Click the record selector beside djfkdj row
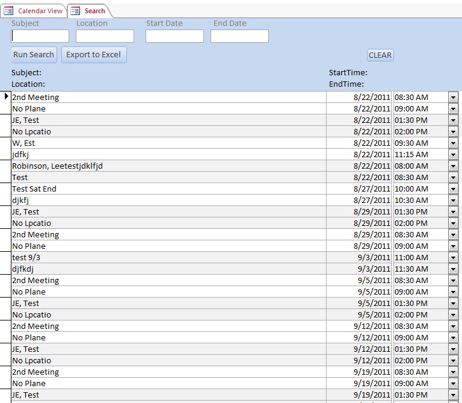This screenshot has width=462, height=403. click(x=6, y=269)
